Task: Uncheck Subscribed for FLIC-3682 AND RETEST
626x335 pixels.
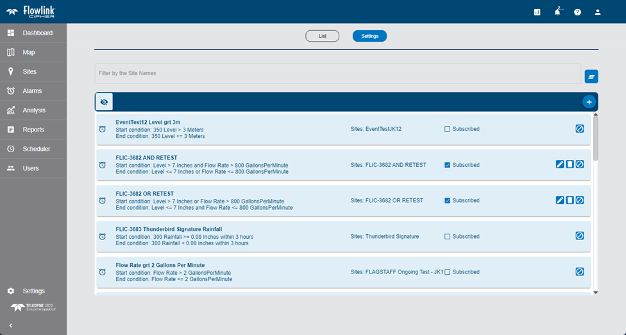Action: click(448, 165)
